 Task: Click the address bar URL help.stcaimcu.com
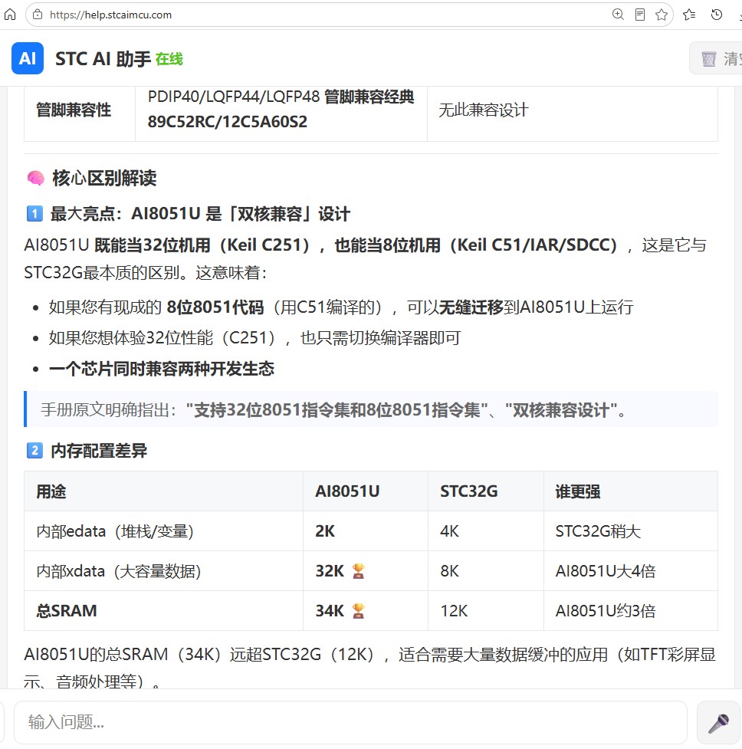(111, 15)
